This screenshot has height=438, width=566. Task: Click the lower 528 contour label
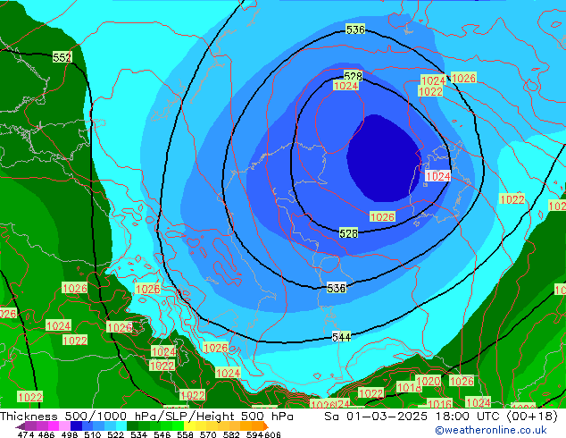tap(348, 233)
